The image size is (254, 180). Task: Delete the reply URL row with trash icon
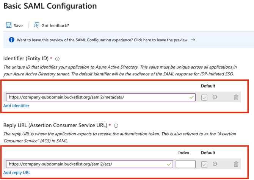(236, 164)
